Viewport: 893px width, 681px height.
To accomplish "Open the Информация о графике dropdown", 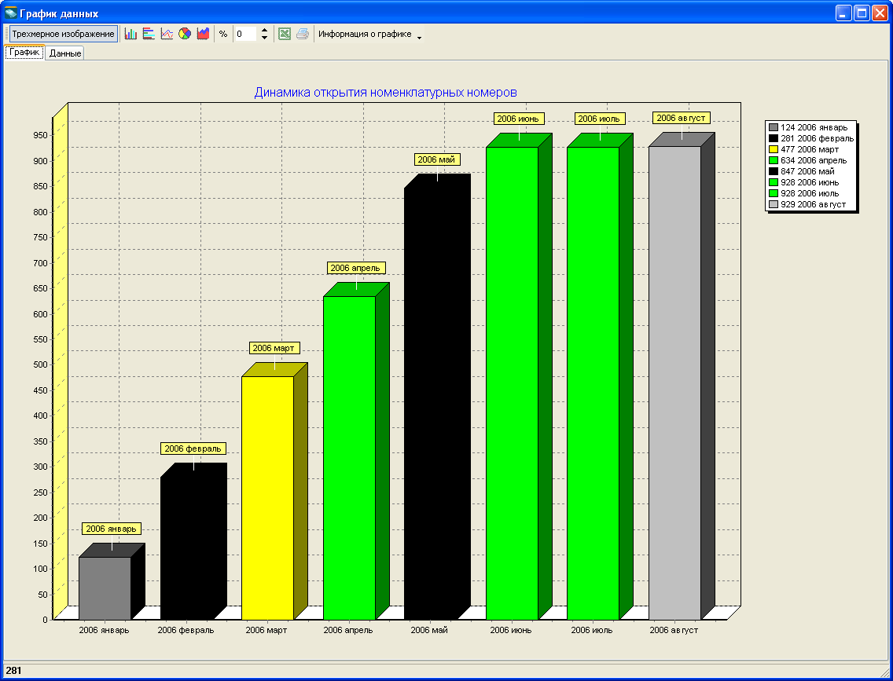I will [369, 34].
